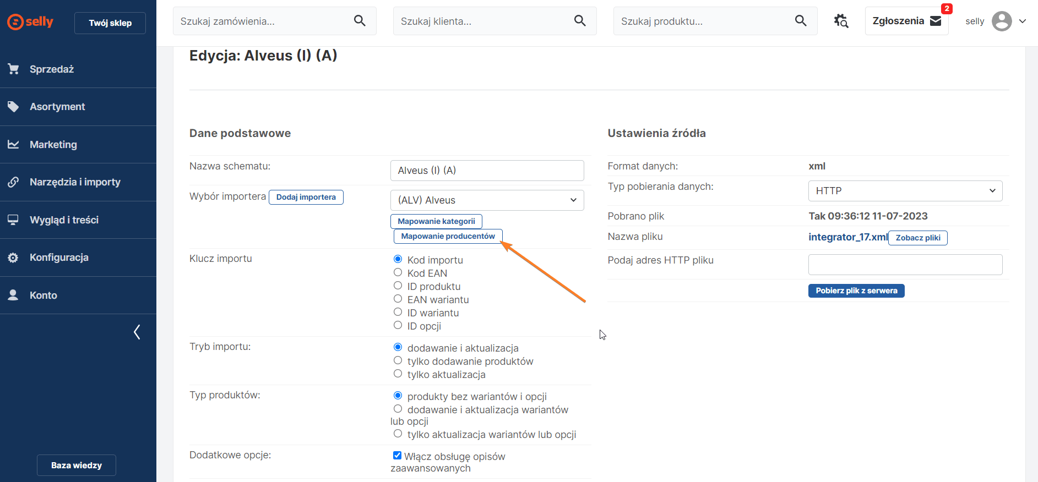Expand the (ALV) Alveus importer dropdown

pyautogui.click(x=487, y=200)
